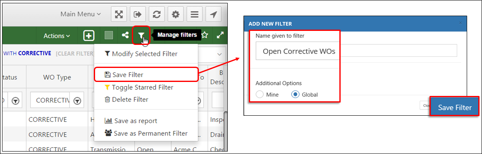This screenshot has width=482, height=154.
Task: Click the expand diagonal arrows icon
Action: (220, 35)
